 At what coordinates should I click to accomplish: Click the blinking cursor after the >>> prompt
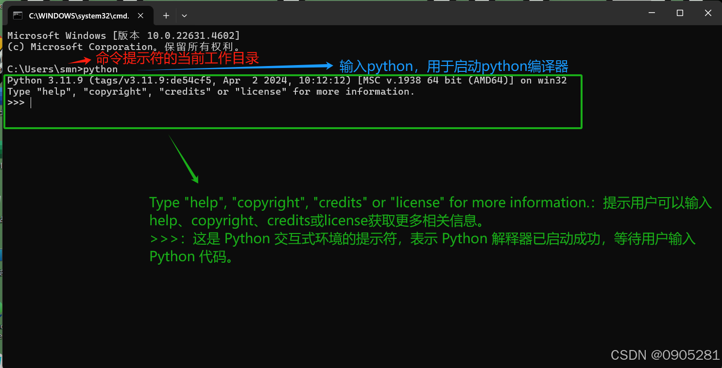coord(31,102)
